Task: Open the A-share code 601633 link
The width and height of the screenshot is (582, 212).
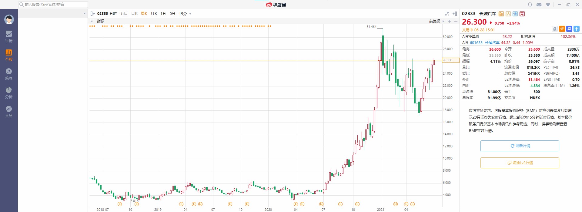Action: pyautogui.click(x=476, y=43)
